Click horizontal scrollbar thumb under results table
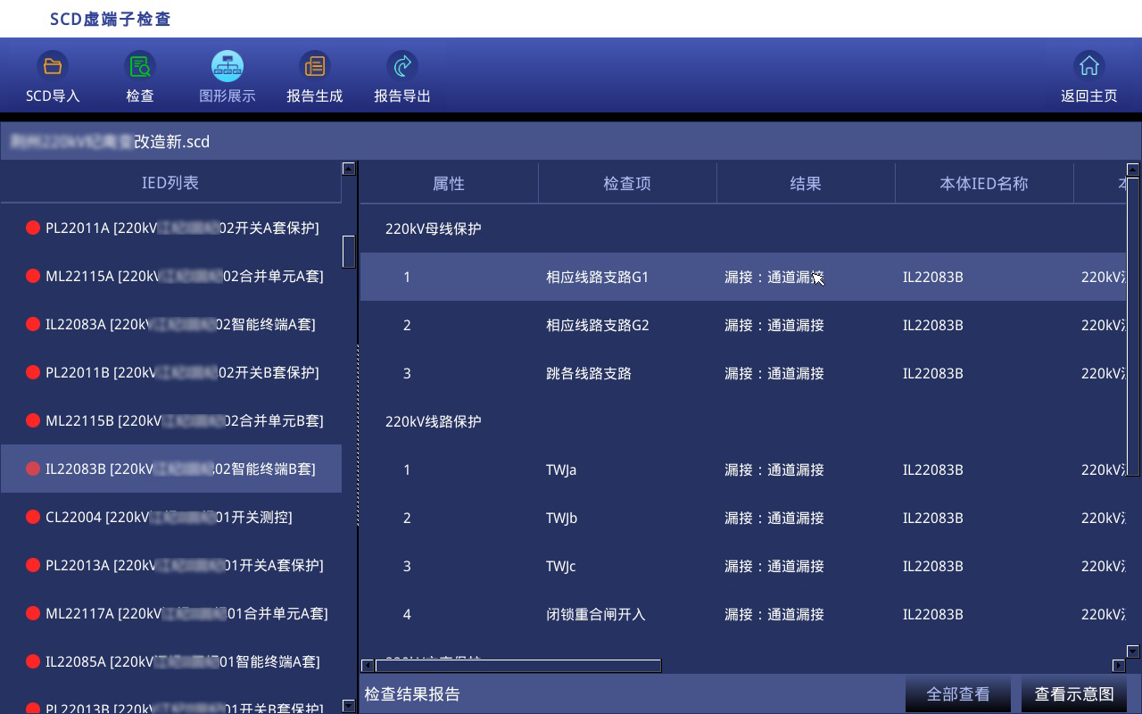The width and height of the screenshot is (1142, 714). [517, 665]
